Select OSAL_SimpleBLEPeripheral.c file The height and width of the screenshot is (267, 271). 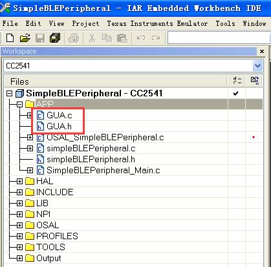pos(105,138)
